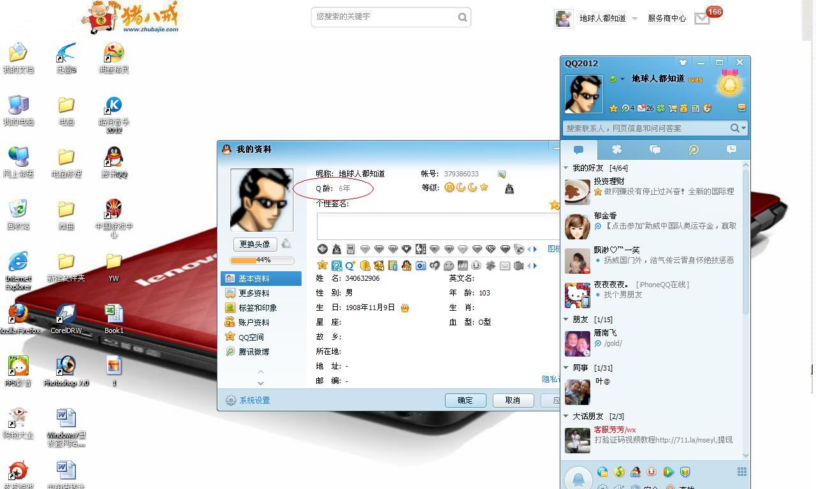Collapse the 大话朋友 group
This screenshot has height=489, width=816.
point(565,416)
